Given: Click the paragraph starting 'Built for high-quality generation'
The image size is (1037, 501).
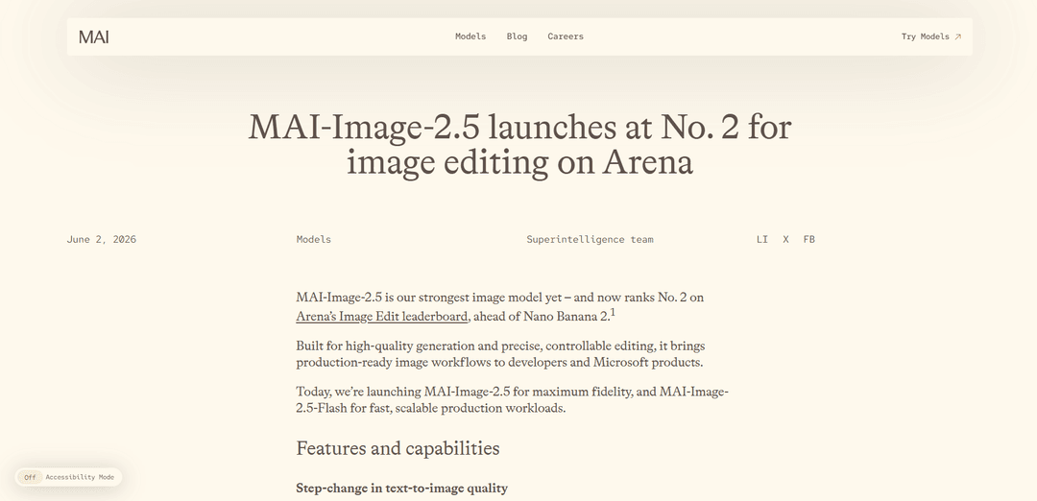Looking at the screenshot, I should (x=500, y=354).
